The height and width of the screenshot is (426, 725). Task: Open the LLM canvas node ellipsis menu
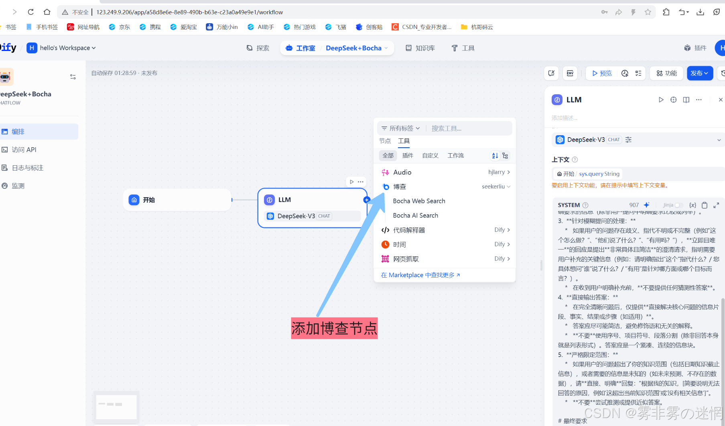pos(361,182)
